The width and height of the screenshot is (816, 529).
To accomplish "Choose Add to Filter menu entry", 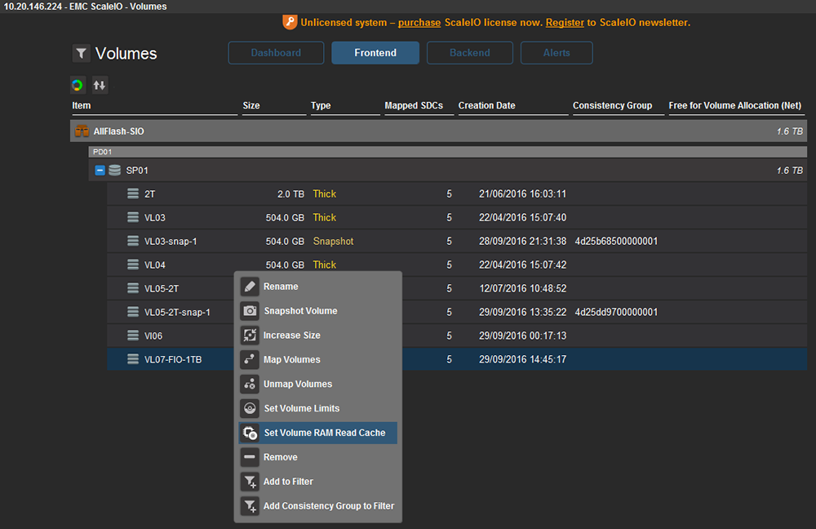I will coord(318,482).
